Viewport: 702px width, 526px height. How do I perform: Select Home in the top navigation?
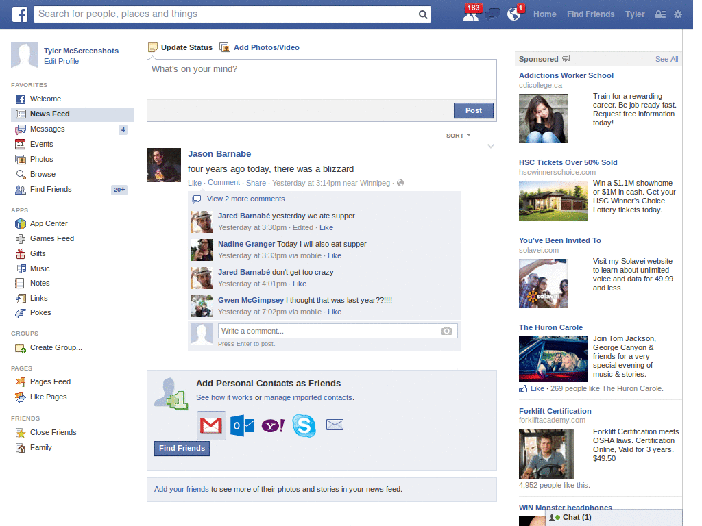pos(545,14)
